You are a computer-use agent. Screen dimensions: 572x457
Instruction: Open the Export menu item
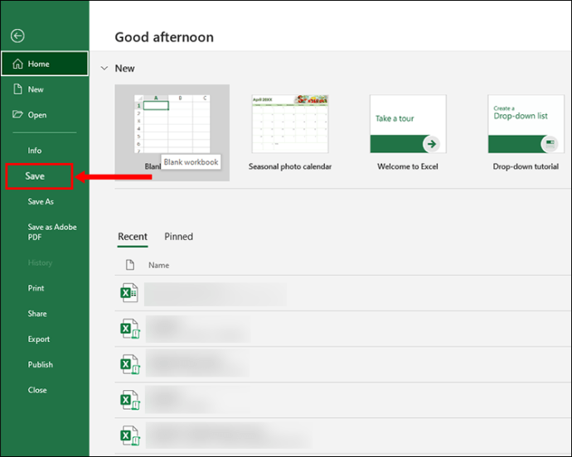pyautogui.click(x=39, y=339)
